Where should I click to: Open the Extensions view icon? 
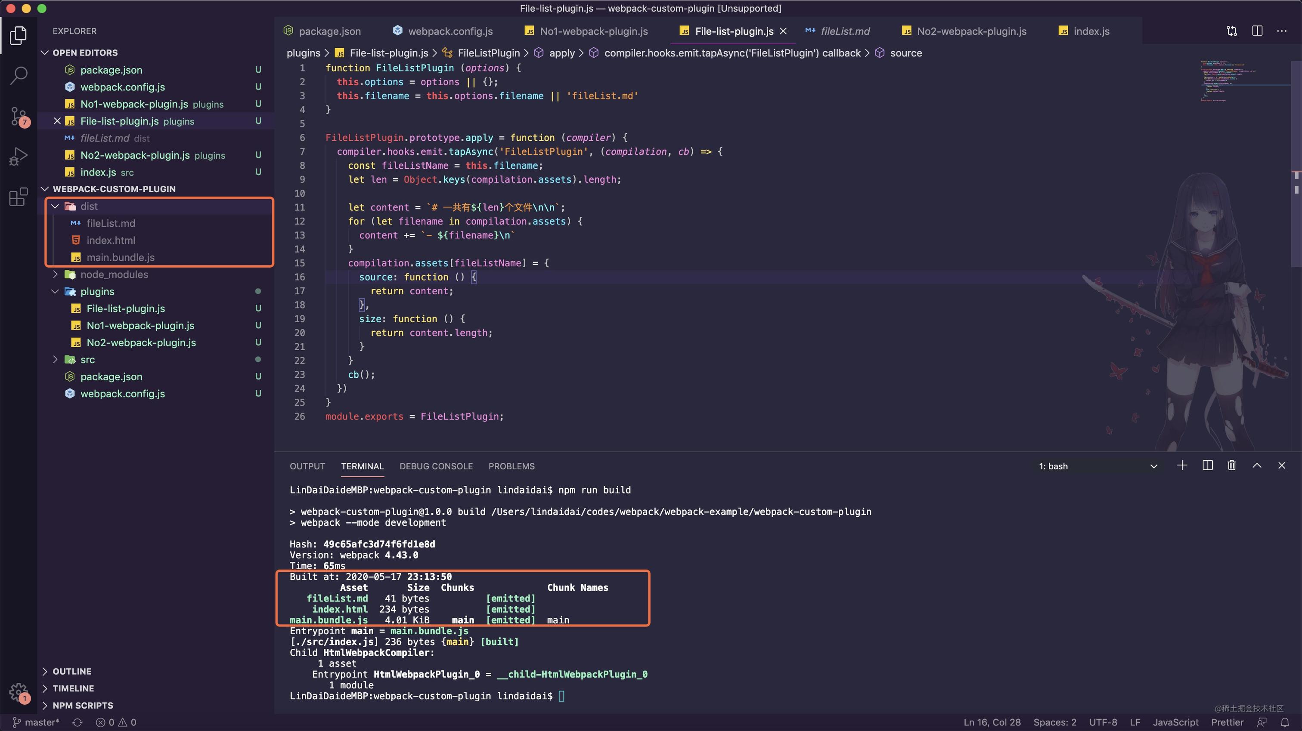(18, 197)
